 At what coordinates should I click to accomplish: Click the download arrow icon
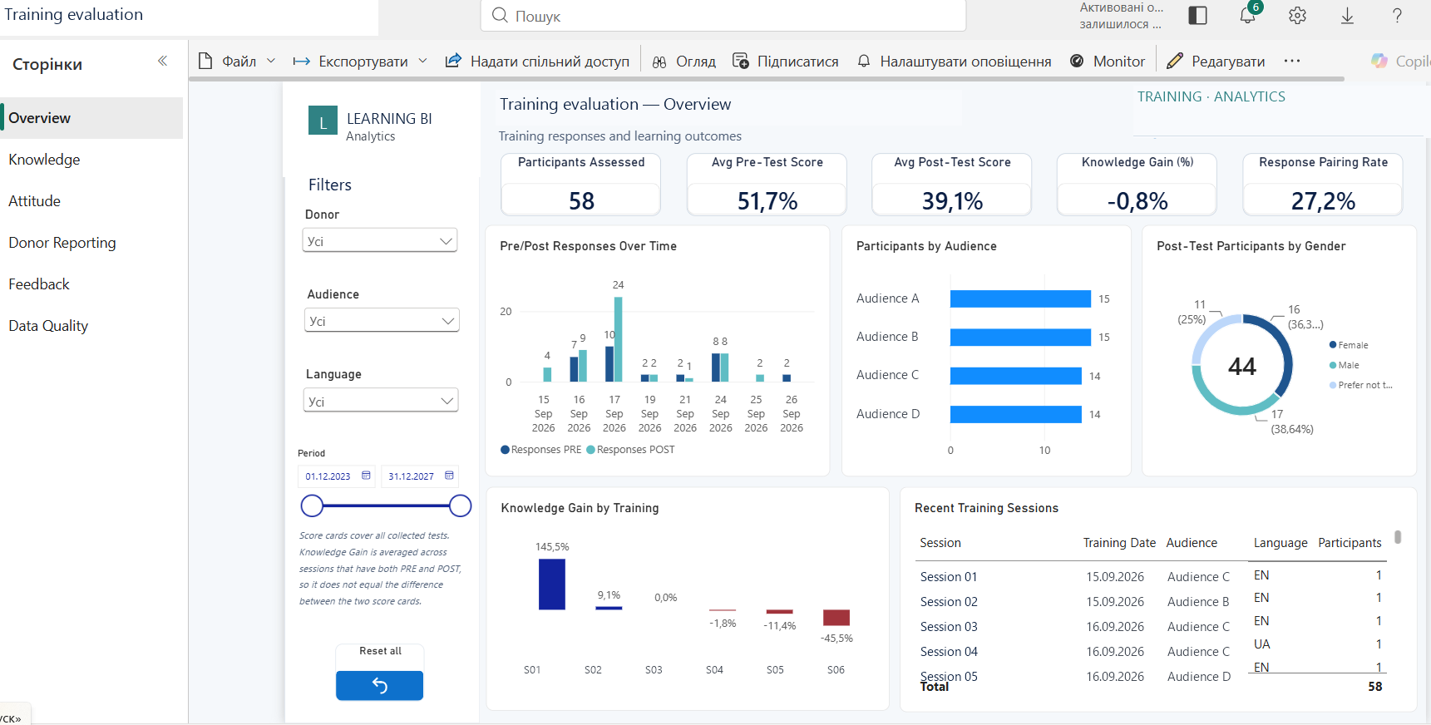(x=1347, y=16)
